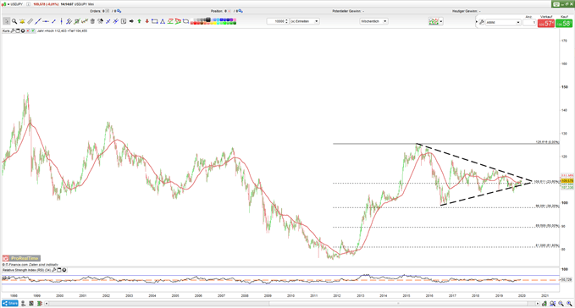Expand the chart style dropdown arrow
The height and width of the screenshot is (308, 575).
(441, 21)
